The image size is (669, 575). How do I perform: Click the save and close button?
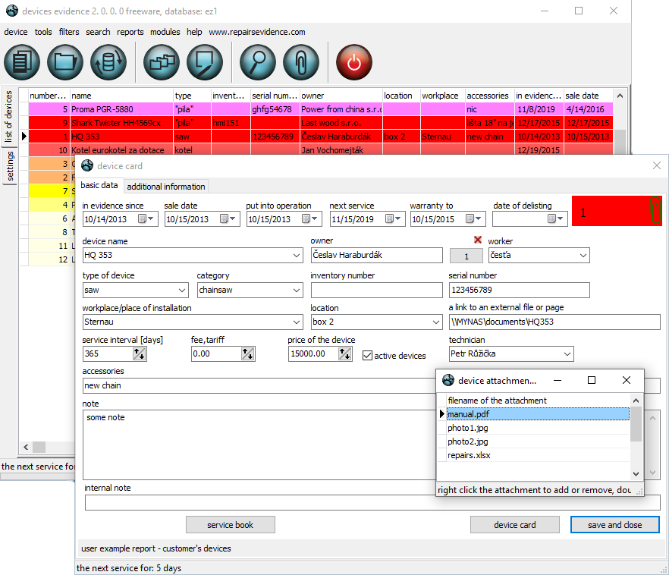click(x=615, y=525)
